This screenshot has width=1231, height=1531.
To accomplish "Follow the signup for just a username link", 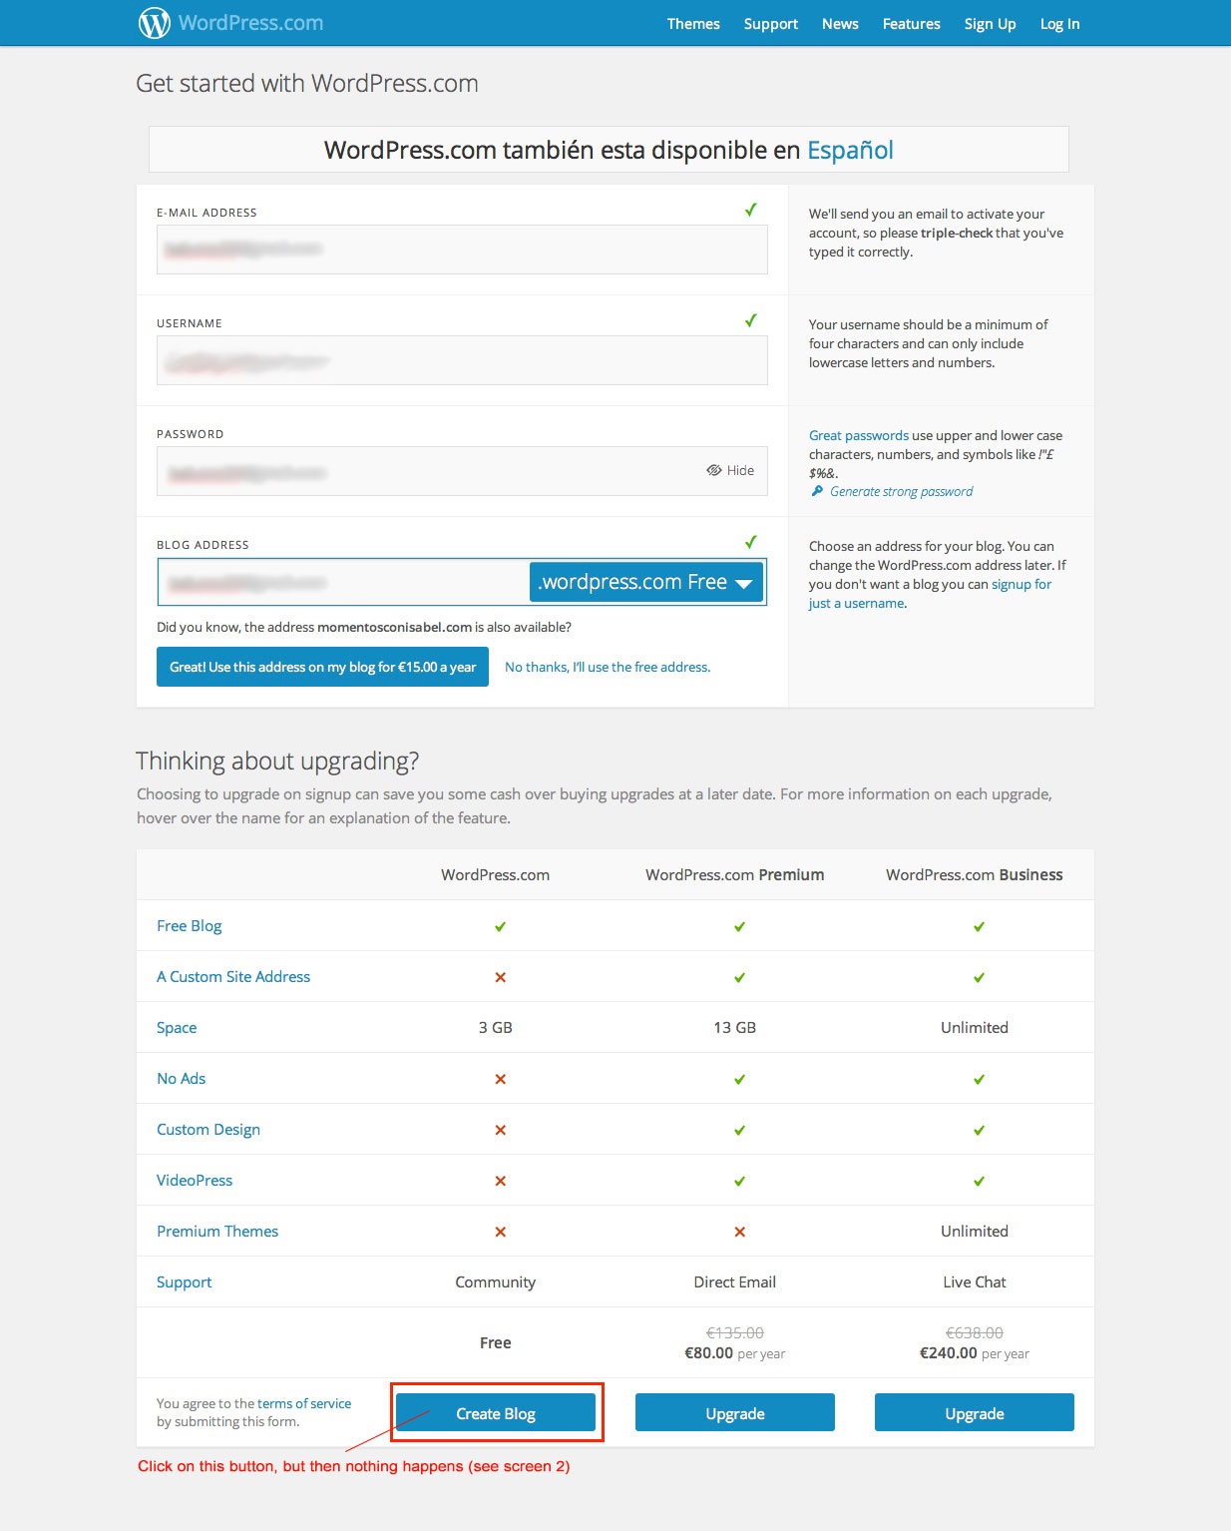I will point(930,594).
